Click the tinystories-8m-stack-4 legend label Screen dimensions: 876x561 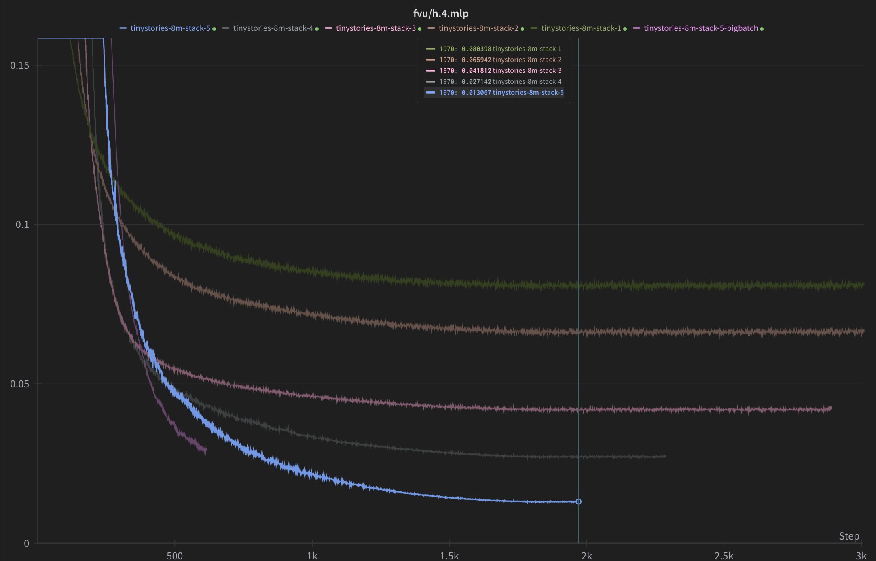273,28
